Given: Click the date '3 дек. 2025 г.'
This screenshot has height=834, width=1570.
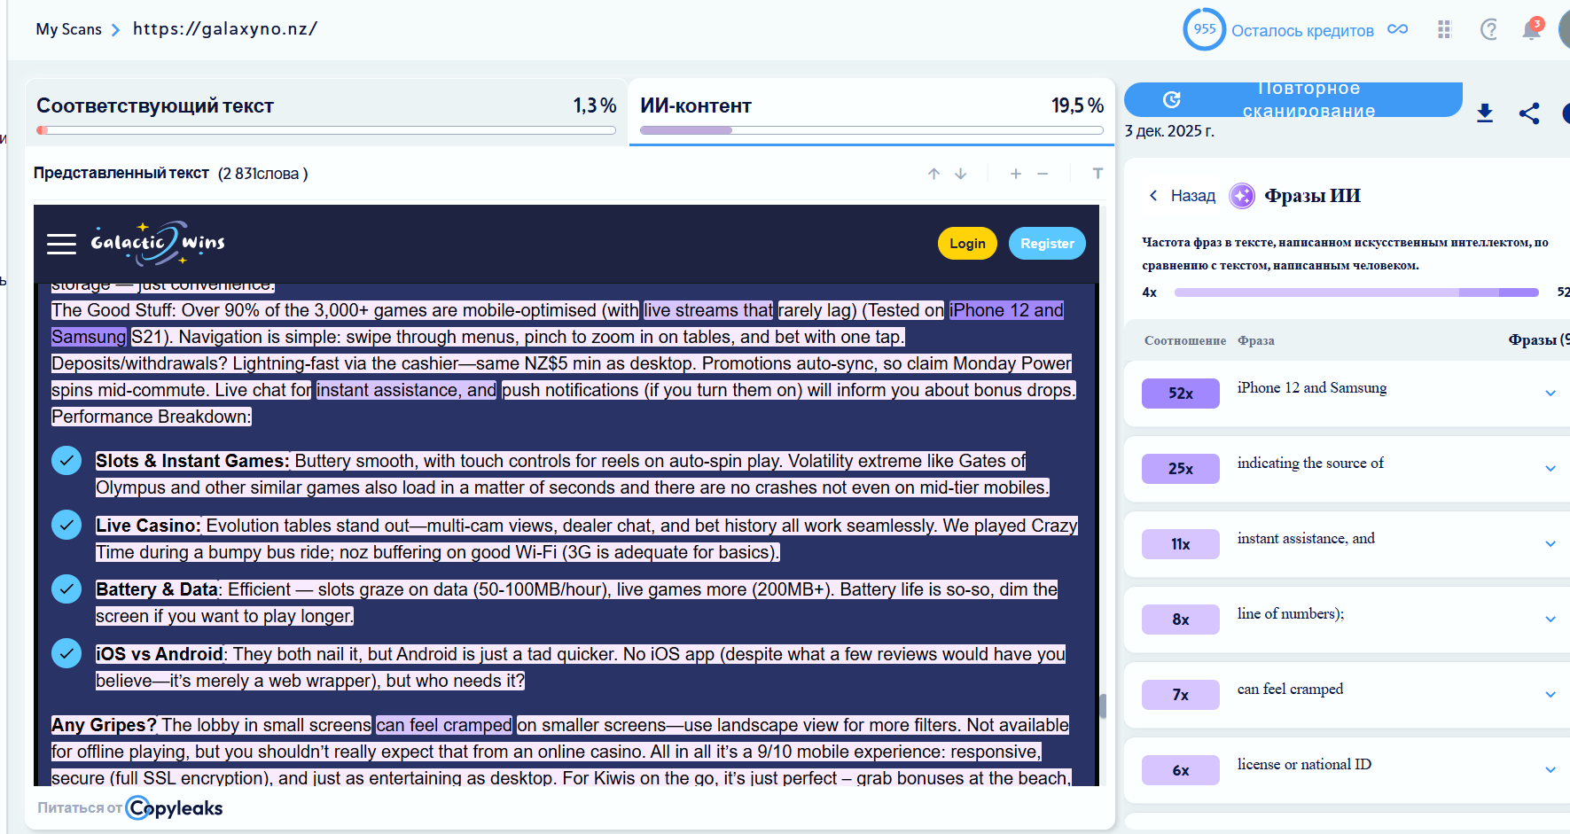Looking at the screenshot, I should click(1169, 131).
